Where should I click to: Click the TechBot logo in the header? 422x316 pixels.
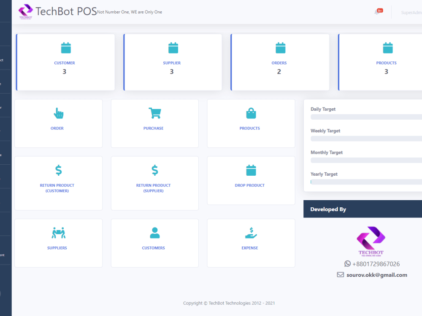(26, 11)
